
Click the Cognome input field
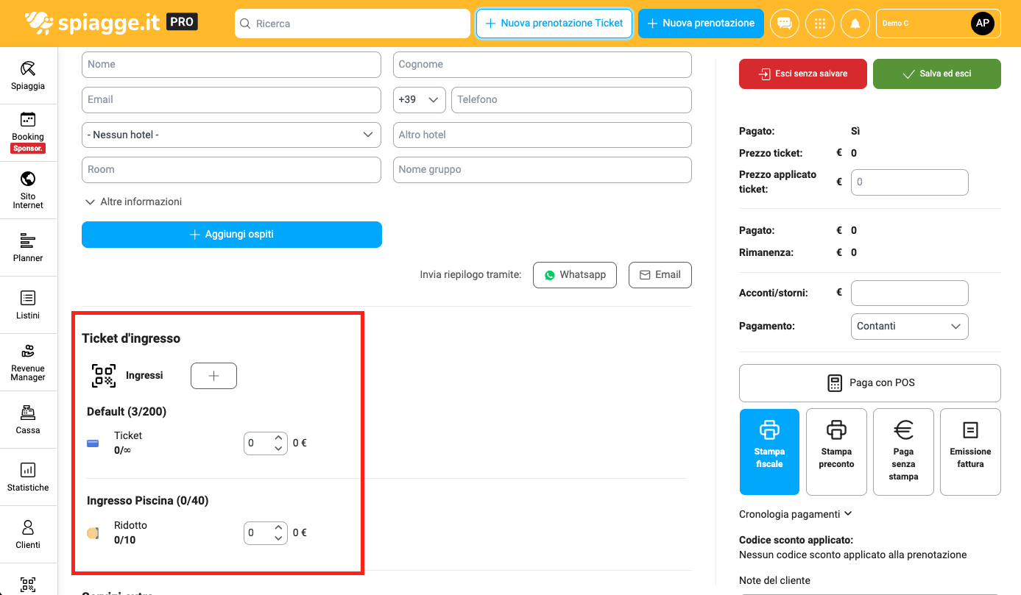(x=543, y=65)
